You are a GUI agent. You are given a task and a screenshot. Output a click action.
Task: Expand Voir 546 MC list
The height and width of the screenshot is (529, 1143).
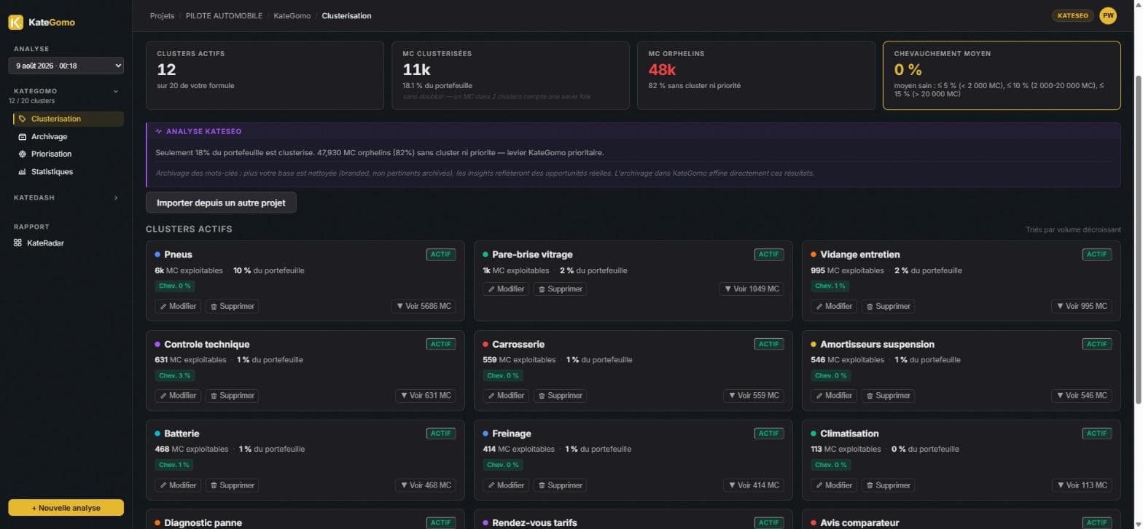1082,396
